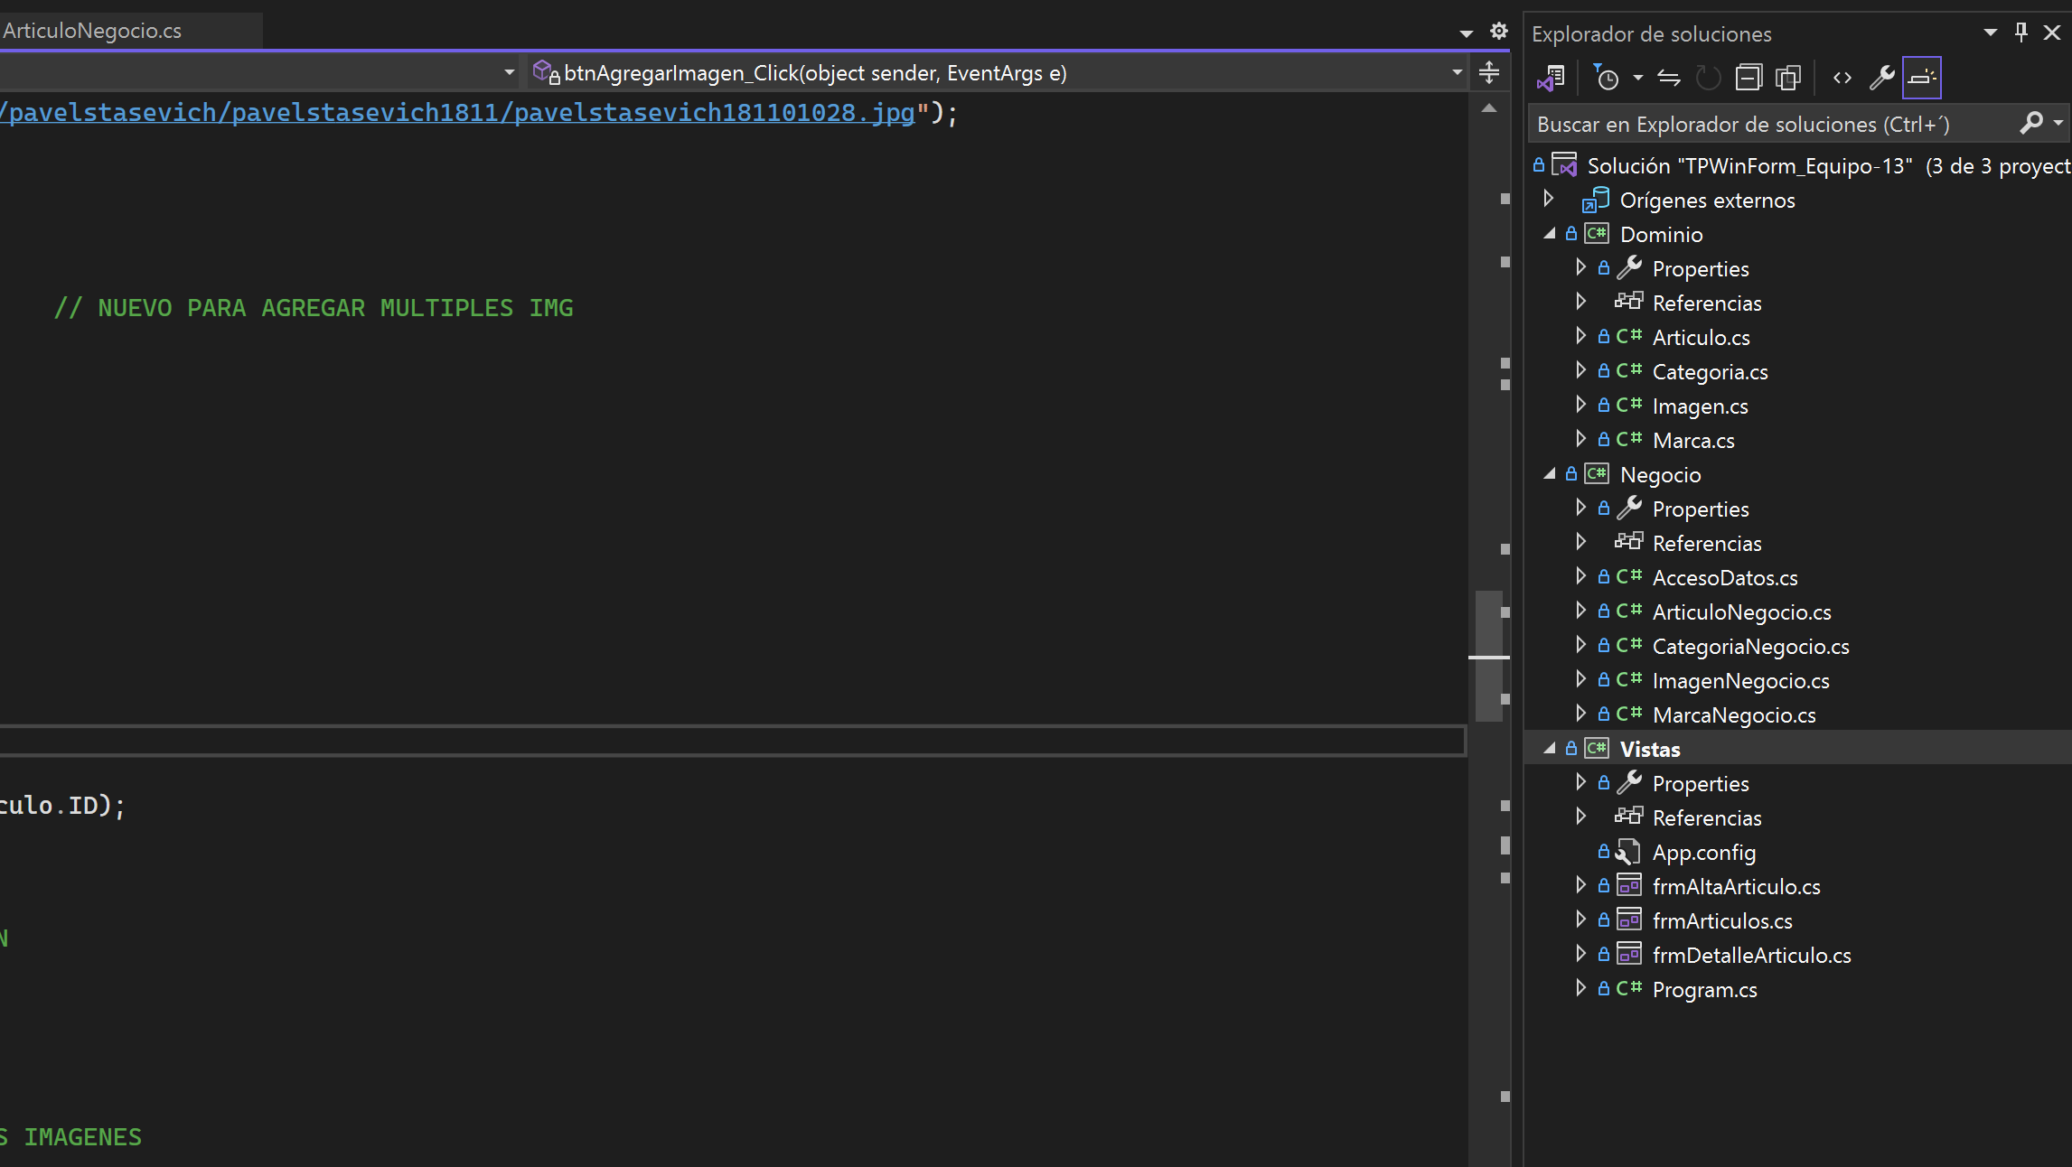Open Properties wrench icon in toolbar

click(1881, 79)
